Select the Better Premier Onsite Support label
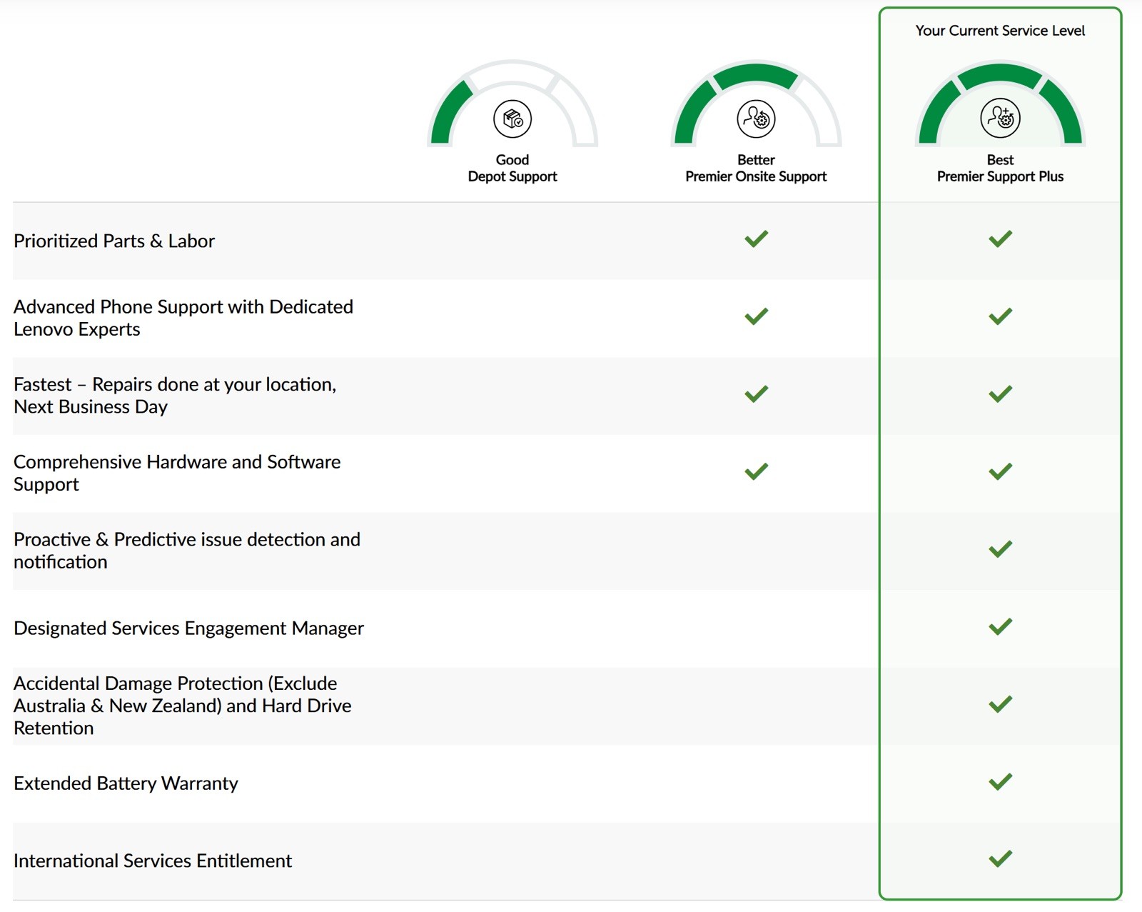The image size is (1142, 912). 756,168
